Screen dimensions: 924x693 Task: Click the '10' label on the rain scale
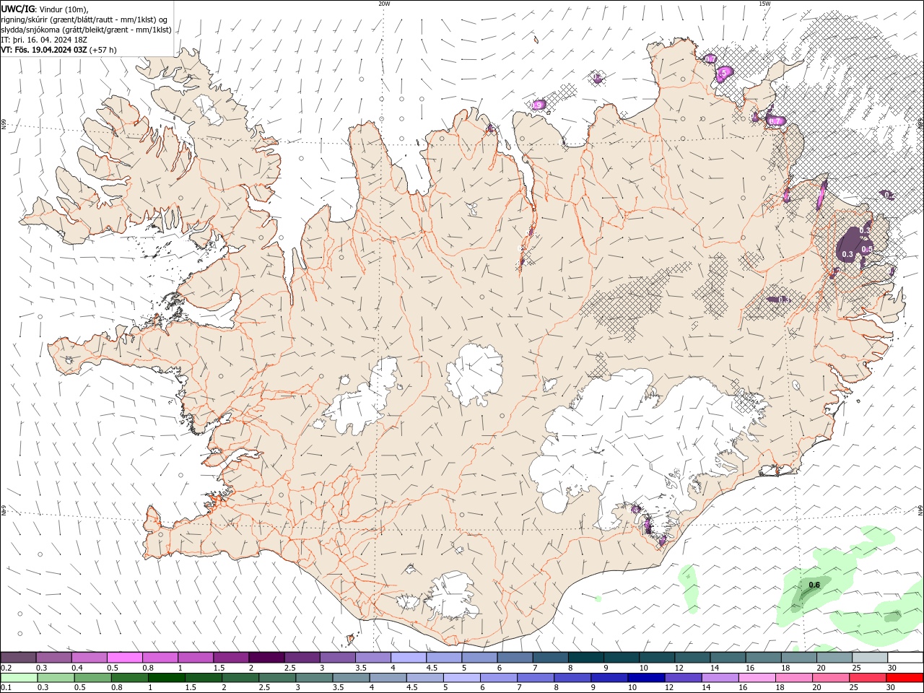tap(632, 688)
